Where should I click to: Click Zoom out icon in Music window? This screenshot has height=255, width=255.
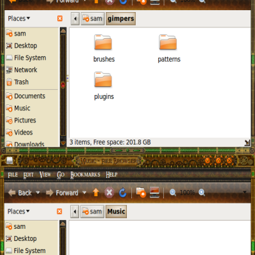173,193
